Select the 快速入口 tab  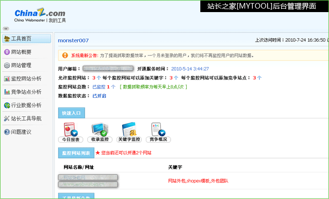[71, 113]
